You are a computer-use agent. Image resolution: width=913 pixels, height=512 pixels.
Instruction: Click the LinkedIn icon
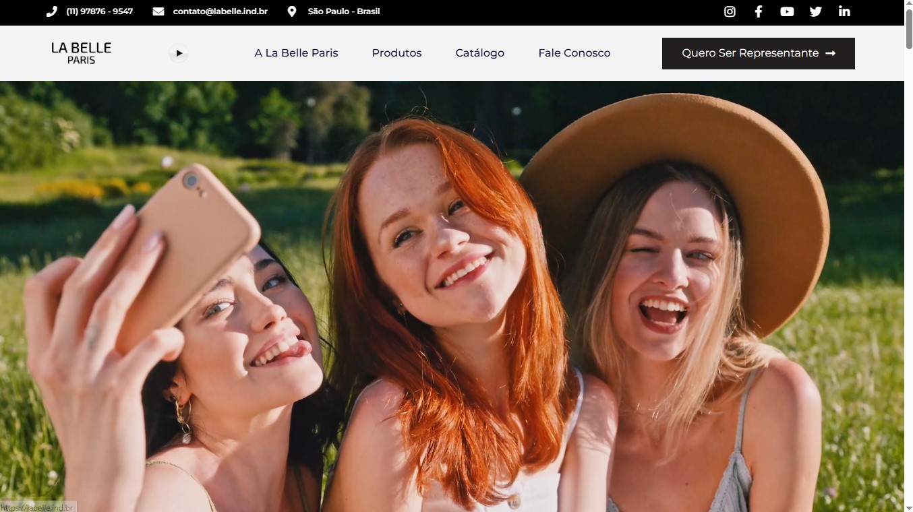click(x=844, y=11)
